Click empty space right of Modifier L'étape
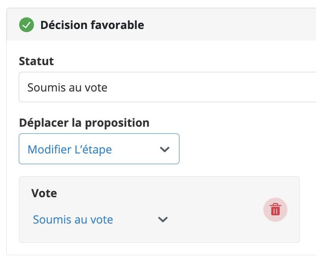This screenshot has width=316, height=257. coord(242,149)
